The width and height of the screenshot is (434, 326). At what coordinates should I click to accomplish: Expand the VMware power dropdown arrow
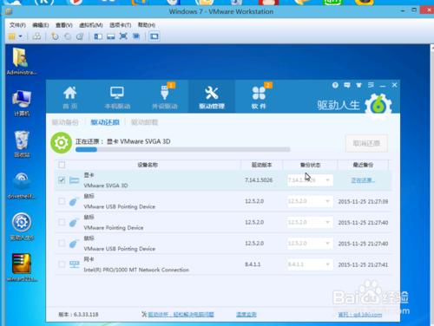(21, 36)
